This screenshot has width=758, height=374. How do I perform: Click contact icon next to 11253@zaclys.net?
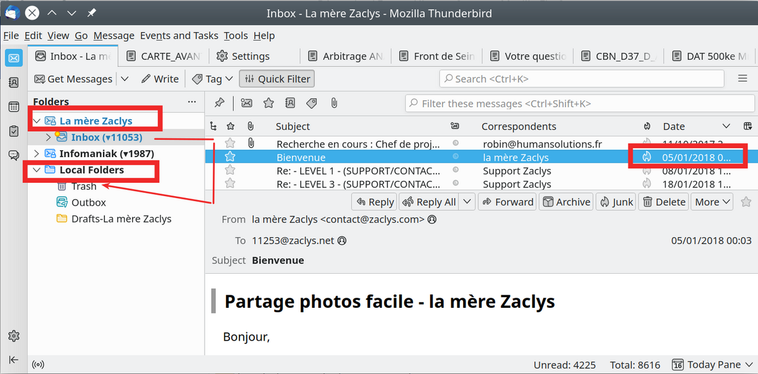(342, 240)
